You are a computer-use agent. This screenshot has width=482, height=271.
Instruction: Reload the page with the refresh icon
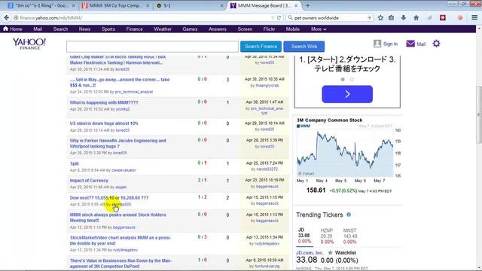click(279, 18)
